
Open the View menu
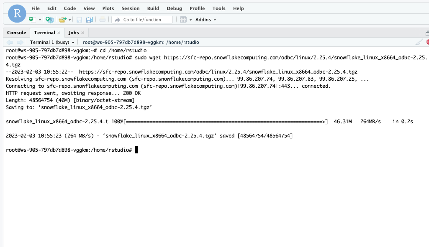click(89, 8)
